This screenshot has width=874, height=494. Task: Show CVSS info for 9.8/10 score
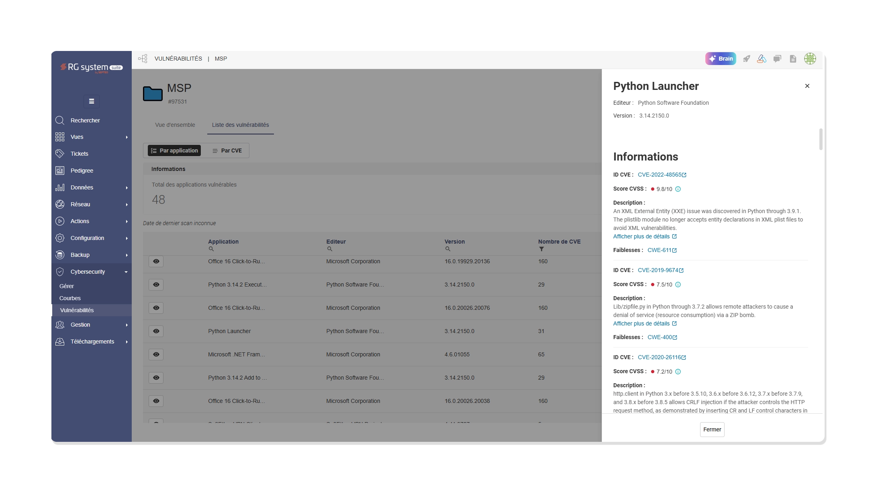[678, 189]
